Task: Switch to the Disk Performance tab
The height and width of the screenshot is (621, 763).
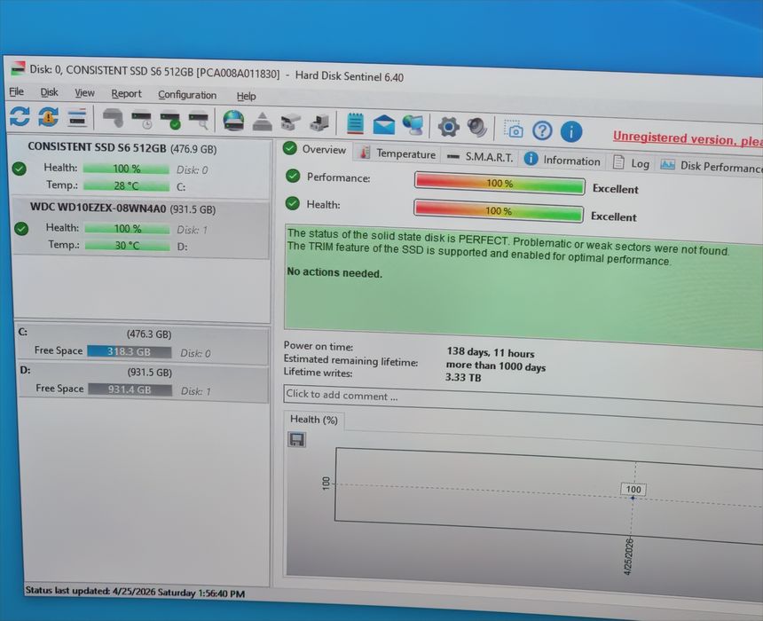Action: point(711,166)
